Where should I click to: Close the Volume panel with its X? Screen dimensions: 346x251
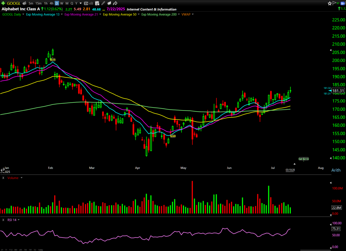[3, 178]
